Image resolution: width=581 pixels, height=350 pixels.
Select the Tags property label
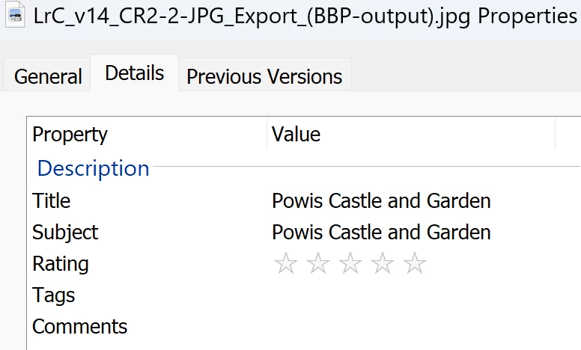(x=54, y=295)
